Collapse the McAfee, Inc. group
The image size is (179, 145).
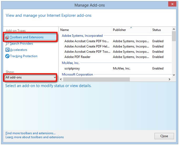[x=70, y=63]
